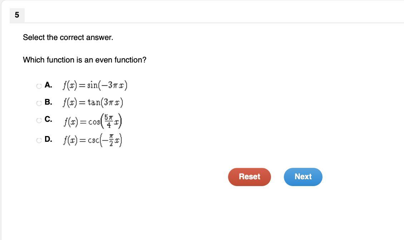Click the bold 'C.' option label
Screen dimensions: 404x240
[48, 119]
